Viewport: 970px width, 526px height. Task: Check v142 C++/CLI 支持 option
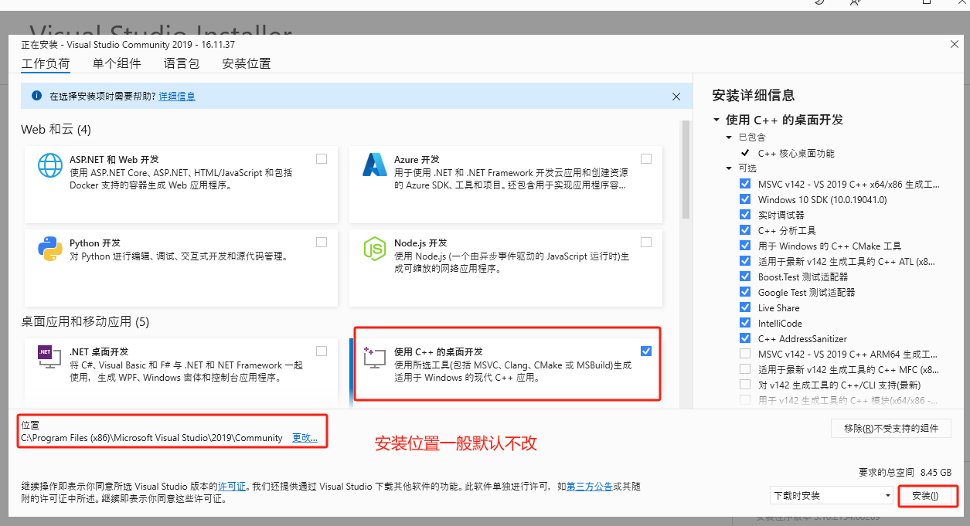coord(745,385)
